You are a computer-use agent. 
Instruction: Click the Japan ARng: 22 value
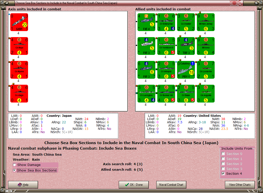click(59, 122)
